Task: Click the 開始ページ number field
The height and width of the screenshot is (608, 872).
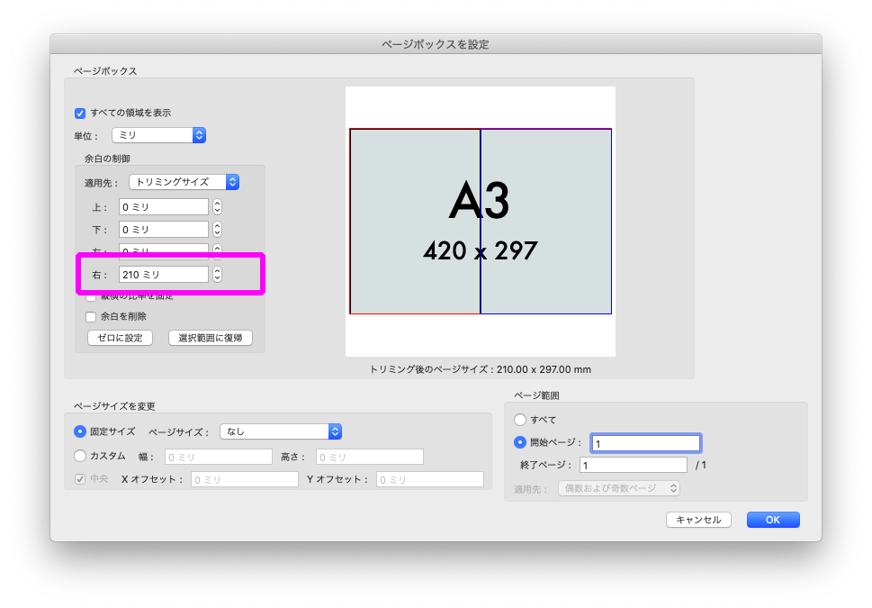Action: tap(645, 443)
